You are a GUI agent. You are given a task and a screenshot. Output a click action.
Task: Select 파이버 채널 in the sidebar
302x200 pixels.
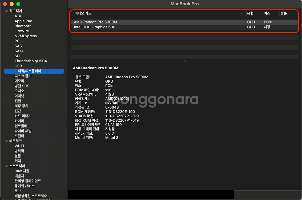(23, 131)
